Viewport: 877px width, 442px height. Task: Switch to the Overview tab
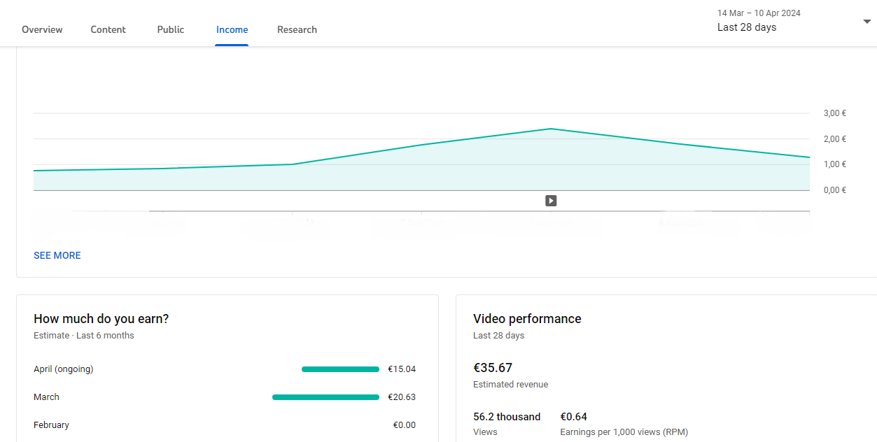42,29
